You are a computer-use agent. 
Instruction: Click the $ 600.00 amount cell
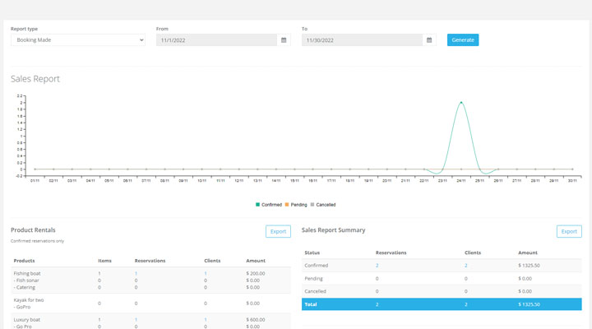[x=256, y=320]
